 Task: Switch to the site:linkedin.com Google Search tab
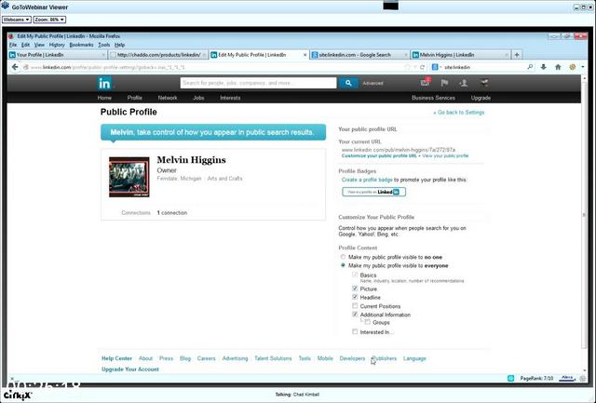(359, 55)
